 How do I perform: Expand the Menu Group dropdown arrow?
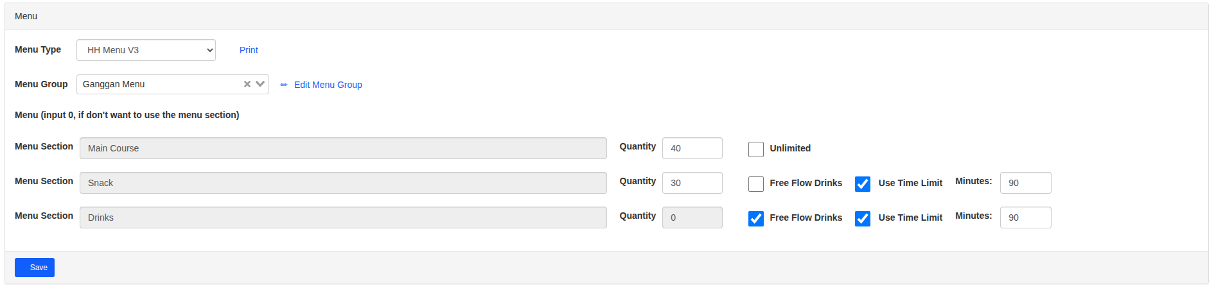click(260, 84)
